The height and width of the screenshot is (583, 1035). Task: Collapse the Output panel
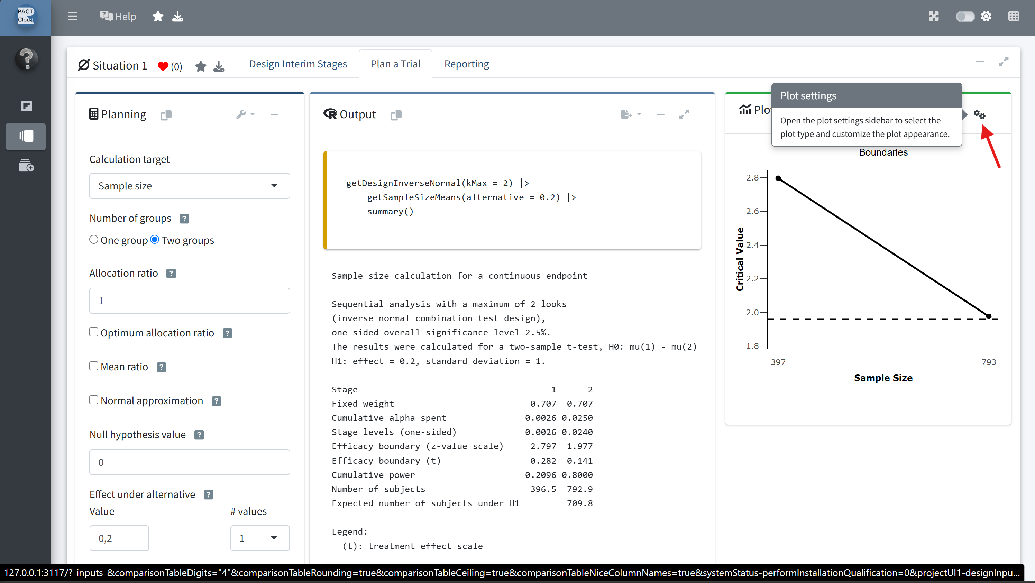pos(660,114)
